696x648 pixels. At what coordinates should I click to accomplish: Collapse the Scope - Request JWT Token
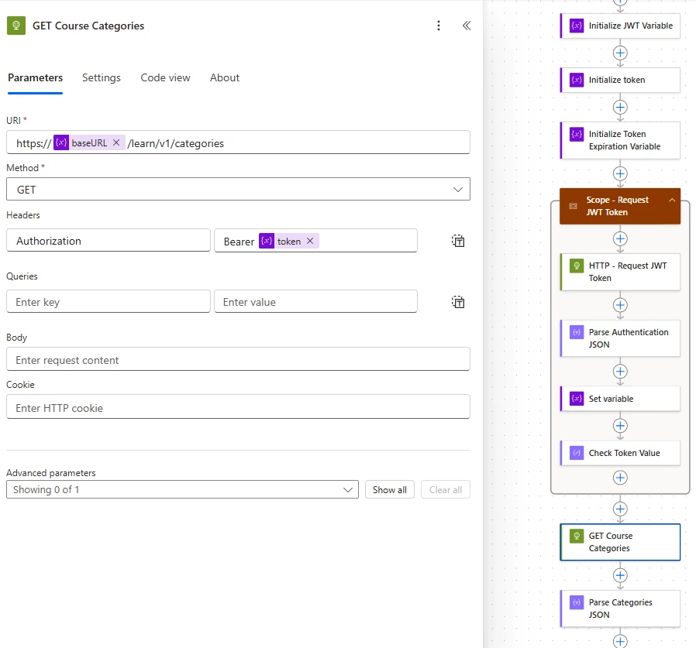[x=672, y=201]
